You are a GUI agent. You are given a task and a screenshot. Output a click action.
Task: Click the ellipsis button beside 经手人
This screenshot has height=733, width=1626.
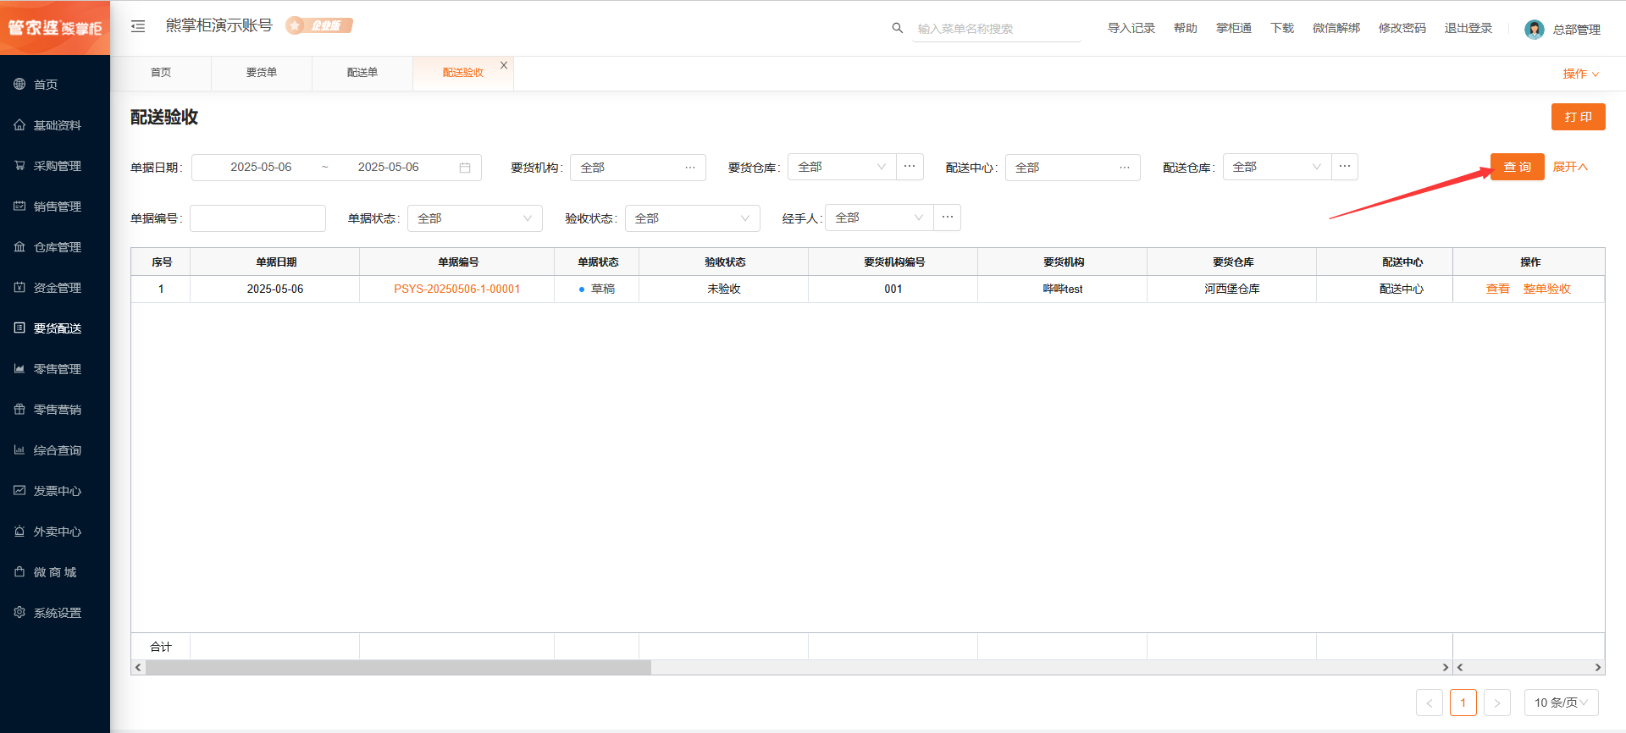pyautogui.click(x=948, y=218)
